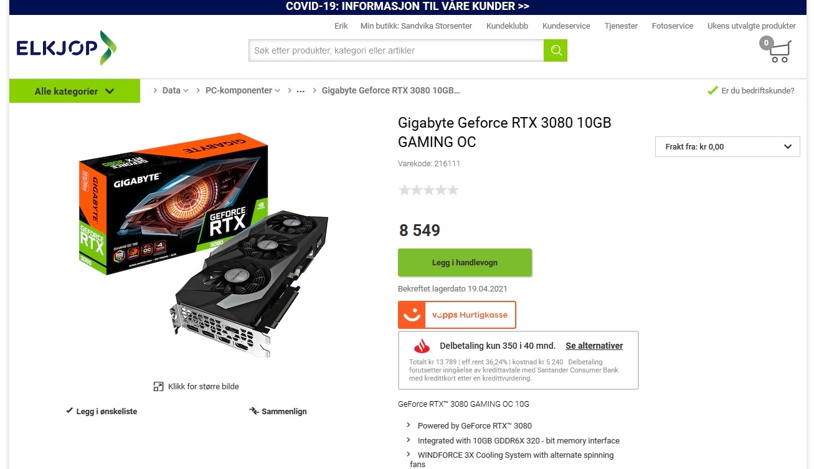Screen dimensions: 814x469
Task: Expand the Alle kategorier menu
Action: point(75,91)
